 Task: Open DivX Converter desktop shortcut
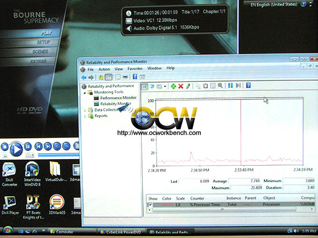click(x=9, y=174)
